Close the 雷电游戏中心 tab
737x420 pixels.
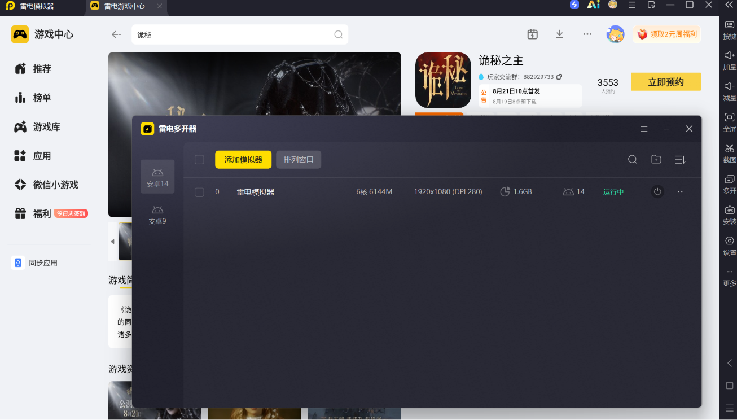pyautogui.click(x=160, y=6)
